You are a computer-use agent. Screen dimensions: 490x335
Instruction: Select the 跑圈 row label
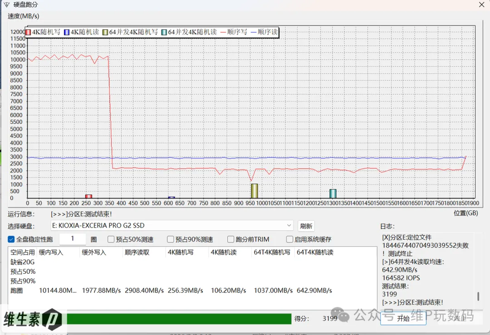17,291
